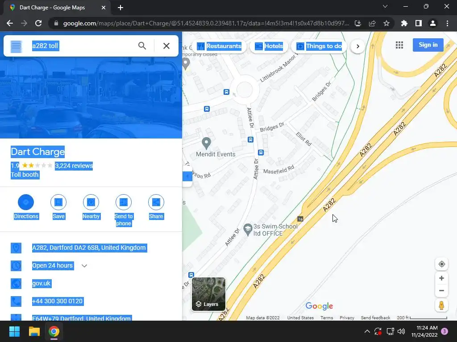Click the bus stop icon on Masefield Rd
The image size is (457, 342).
(x=261, y=152)
